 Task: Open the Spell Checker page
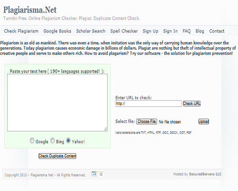point(124,31)
